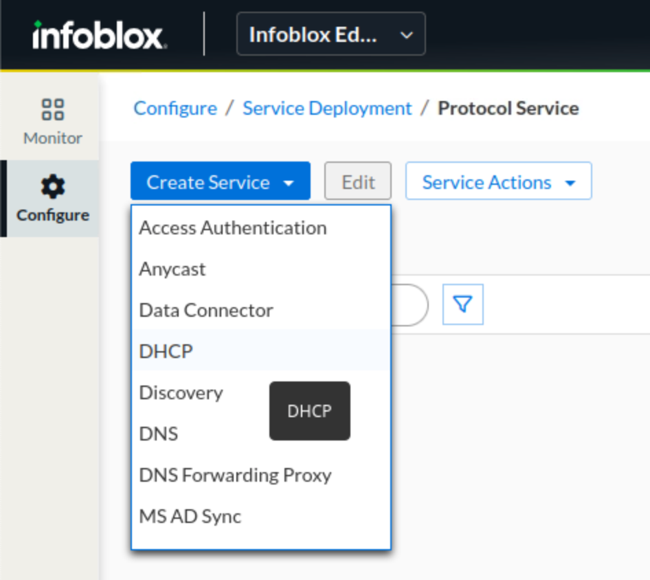Choose DNS Forwarding Proxy option
The height and width of the screenshot is (580, 650).
[x=235, y=475]
